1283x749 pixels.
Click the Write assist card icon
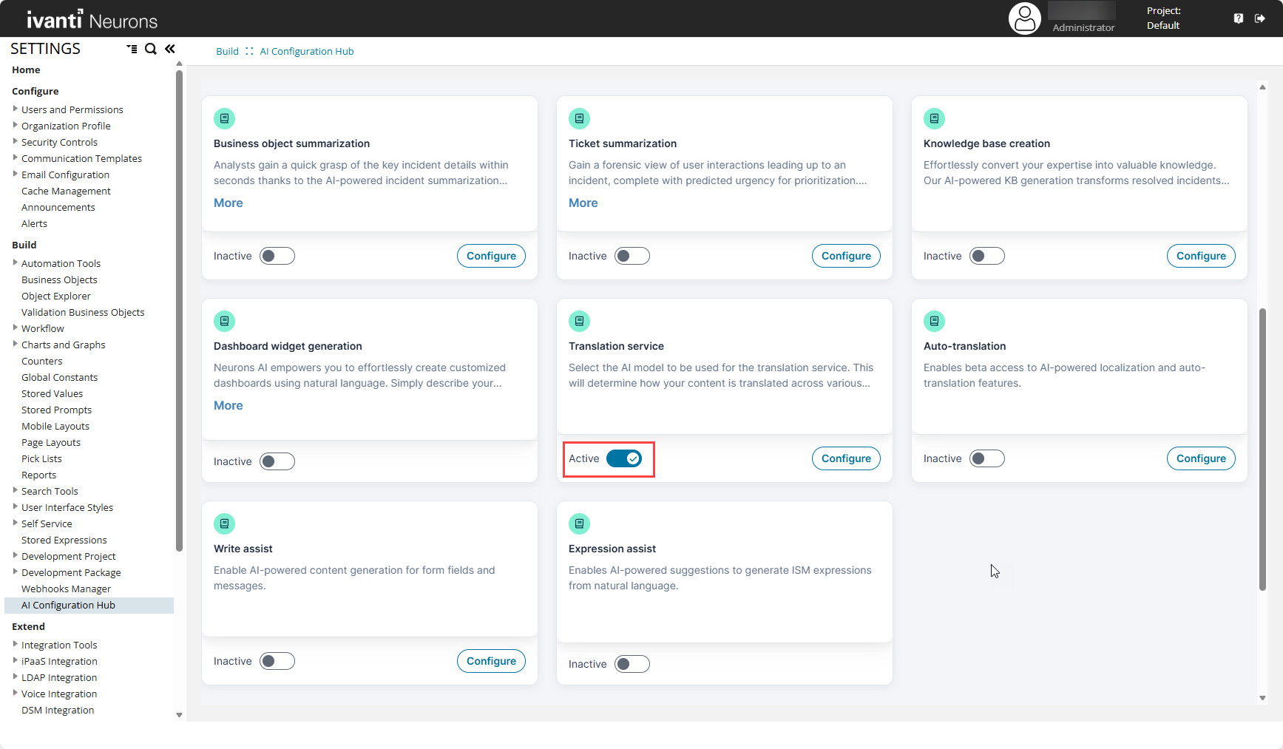pos(224,523)
